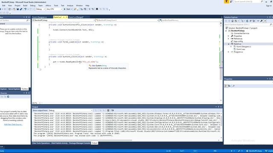Click the Solution Explorer Home icon

coord(232,21)
